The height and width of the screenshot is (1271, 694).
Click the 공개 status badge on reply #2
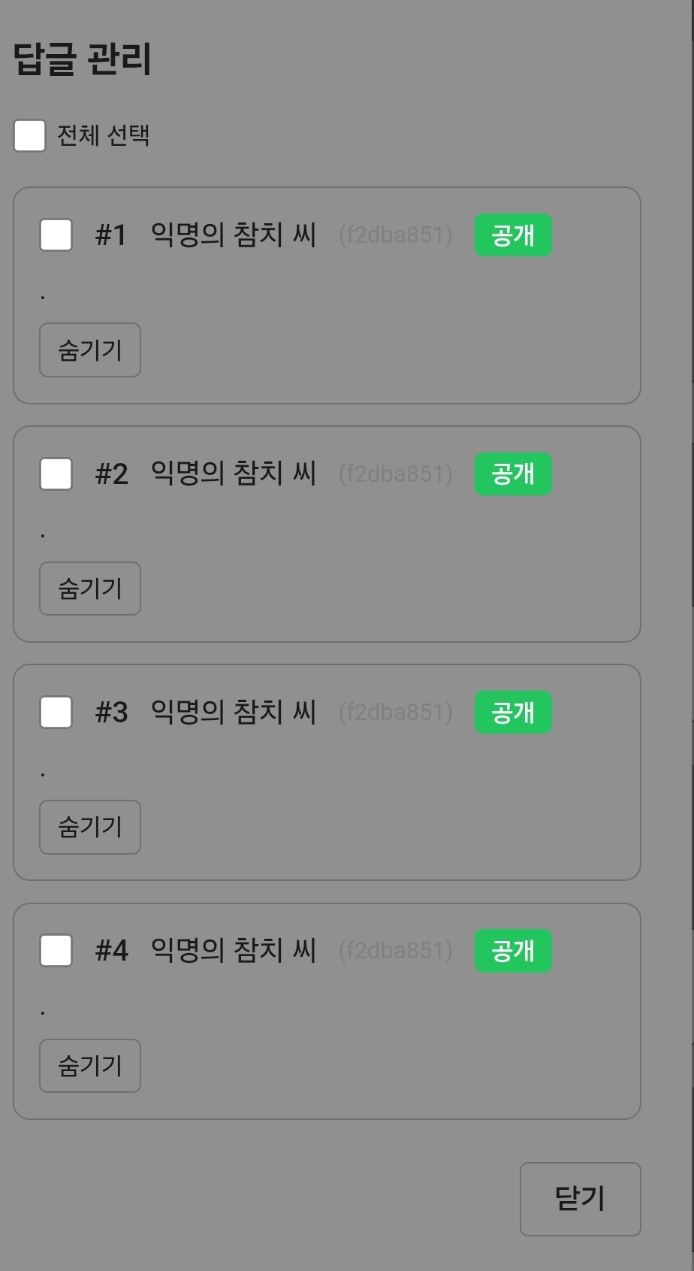(x=513, y=474)
